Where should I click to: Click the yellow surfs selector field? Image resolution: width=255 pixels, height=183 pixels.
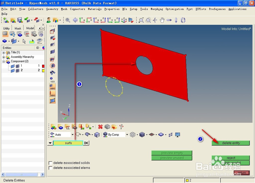point(68,143)
